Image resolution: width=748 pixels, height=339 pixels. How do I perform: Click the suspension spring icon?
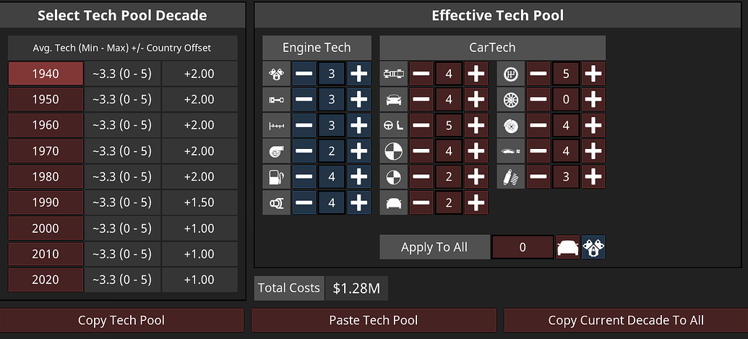click(x=511, y=177)
